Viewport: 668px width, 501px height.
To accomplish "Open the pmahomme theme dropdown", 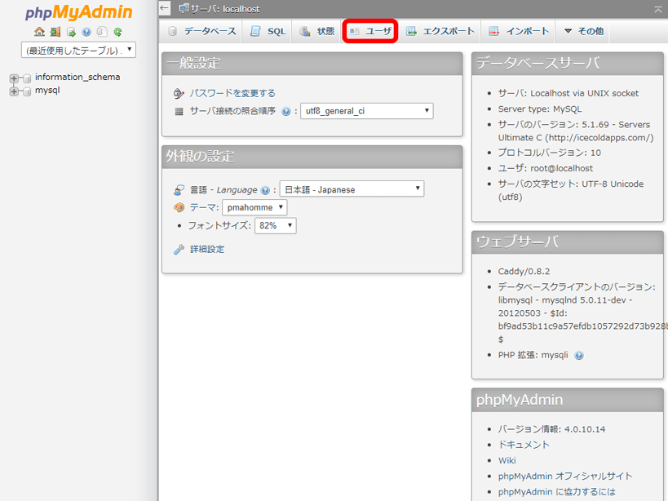I will (x=254, y=207).
